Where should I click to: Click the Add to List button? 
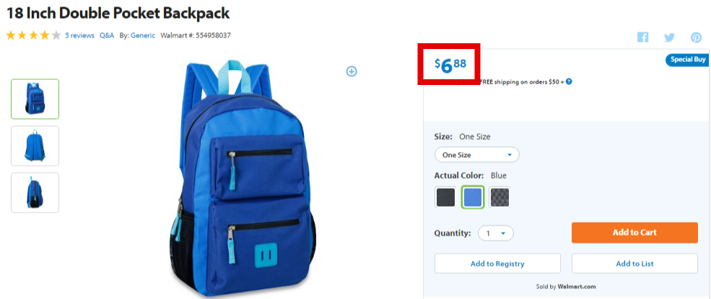pos(634,263)
